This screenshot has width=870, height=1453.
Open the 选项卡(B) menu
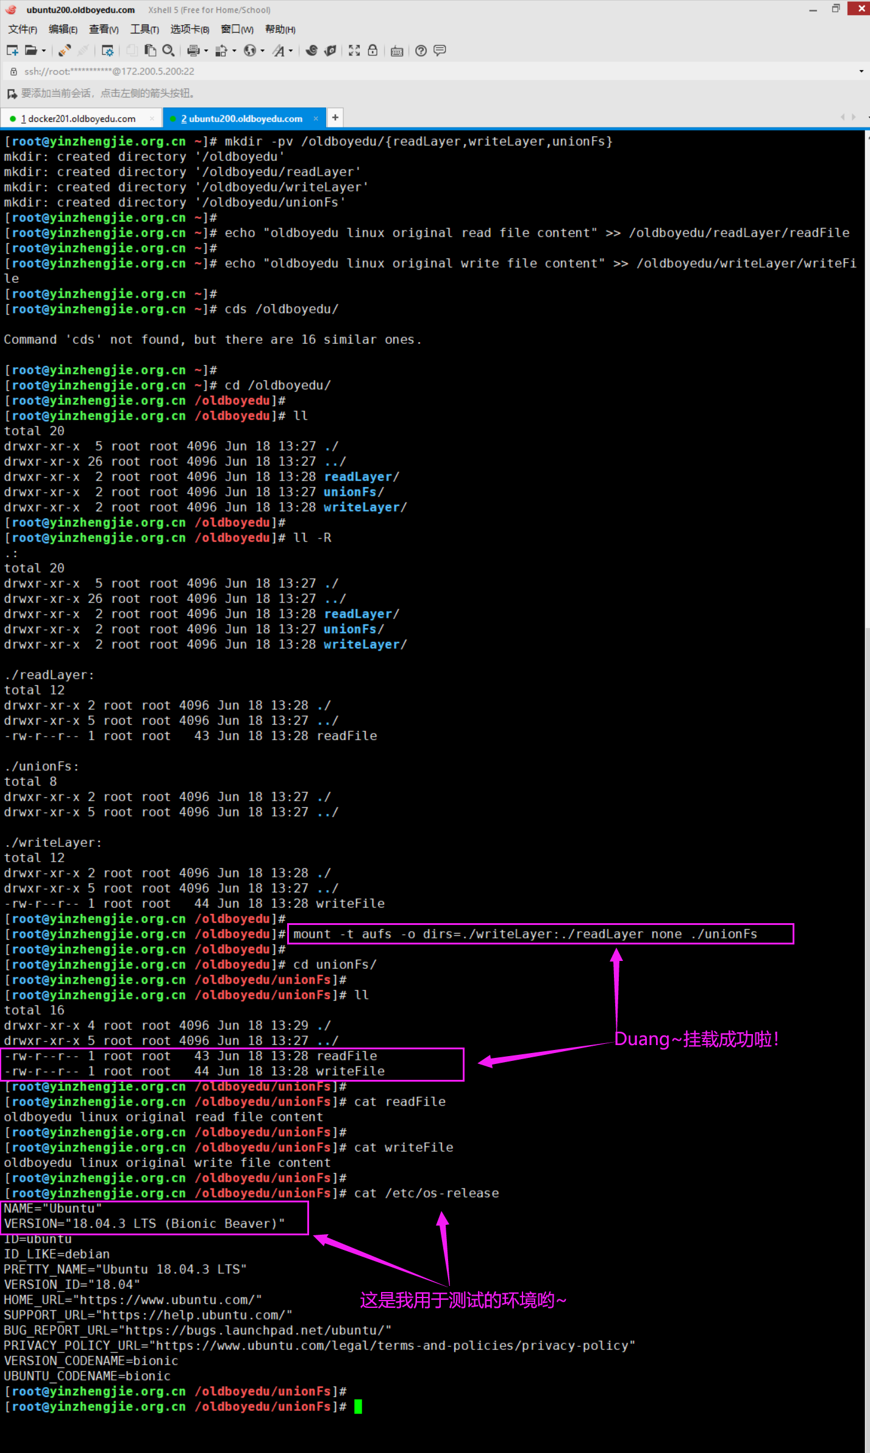(x=190, y=29)
